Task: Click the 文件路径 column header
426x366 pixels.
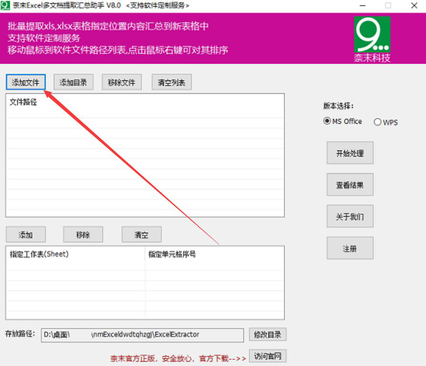Action: click(x=145, y=102)
